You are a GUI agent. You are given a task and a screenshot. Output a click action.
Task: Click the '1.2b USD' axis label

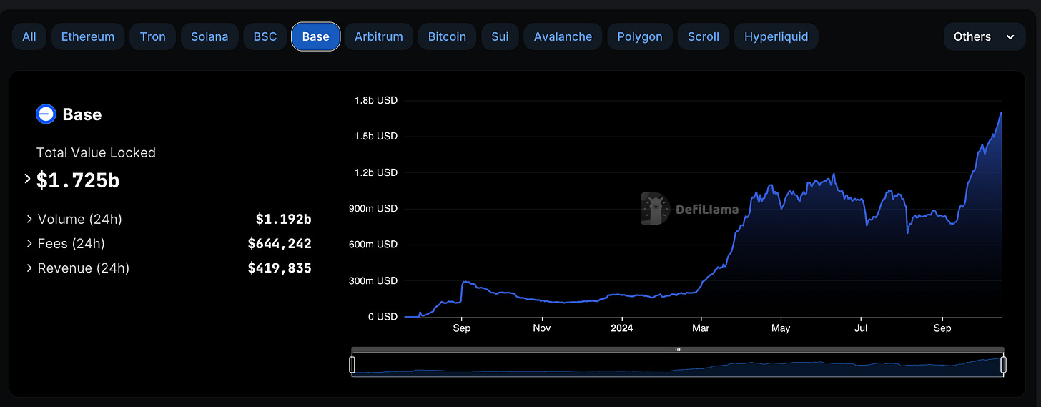click(375, 172)
